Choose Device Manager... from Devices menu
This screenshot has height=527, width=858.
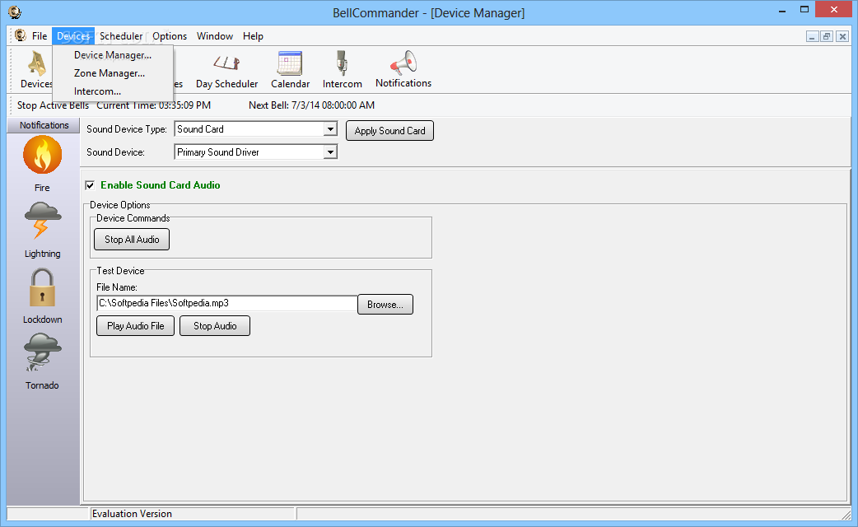(113, 54)
